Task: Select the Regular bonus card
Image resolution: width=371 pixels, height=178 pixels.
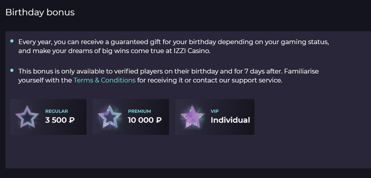Action: coord(48,117)
